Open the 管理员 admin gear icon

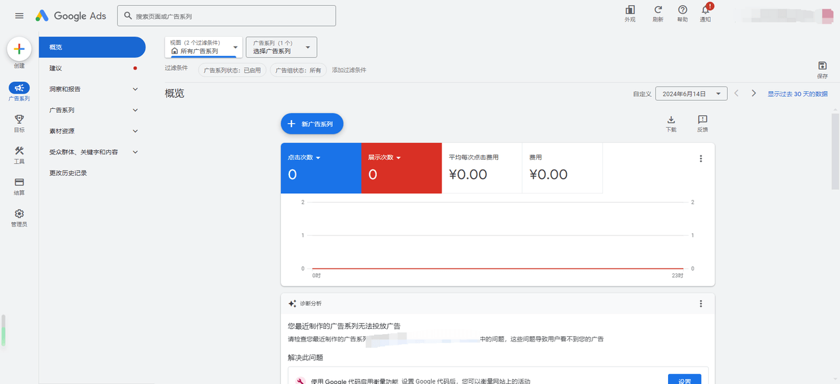point(19,214)
